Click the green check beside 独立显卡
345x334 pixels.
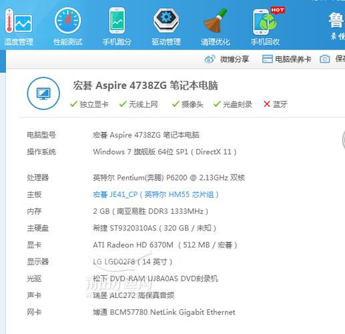[x=73, y=104]
